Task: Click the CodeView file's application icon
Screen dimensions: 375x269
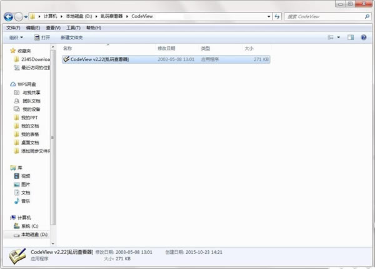Action: [x=66, y=59]
